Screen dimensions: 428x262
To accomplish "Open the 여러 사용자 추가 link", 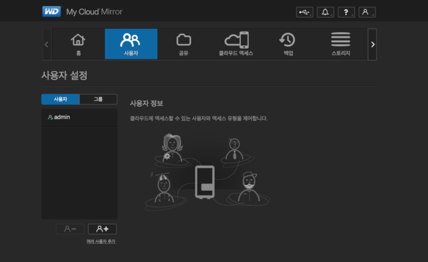I will 101,242.
